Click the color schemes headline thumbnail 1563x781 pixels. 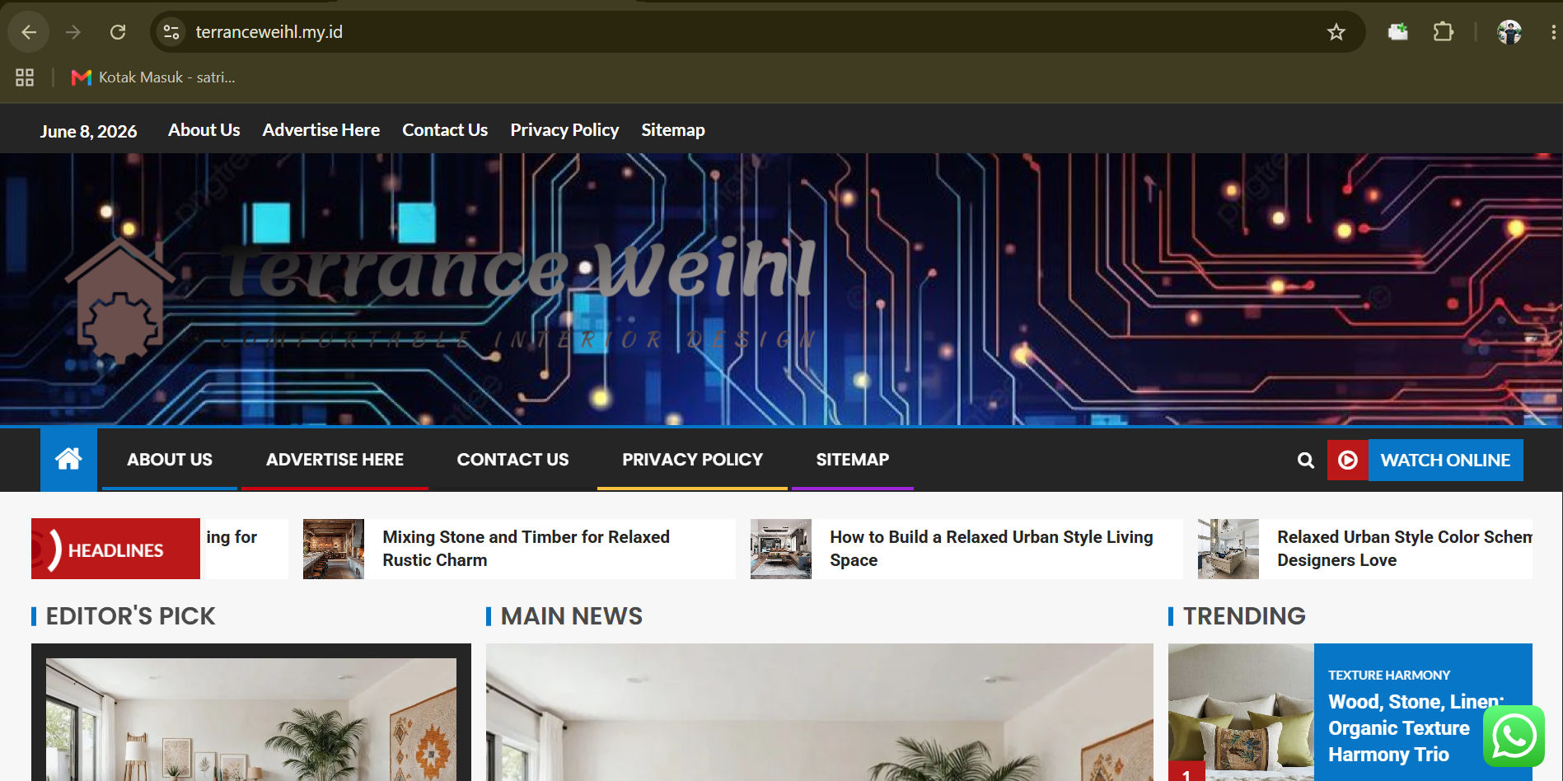1228,549
